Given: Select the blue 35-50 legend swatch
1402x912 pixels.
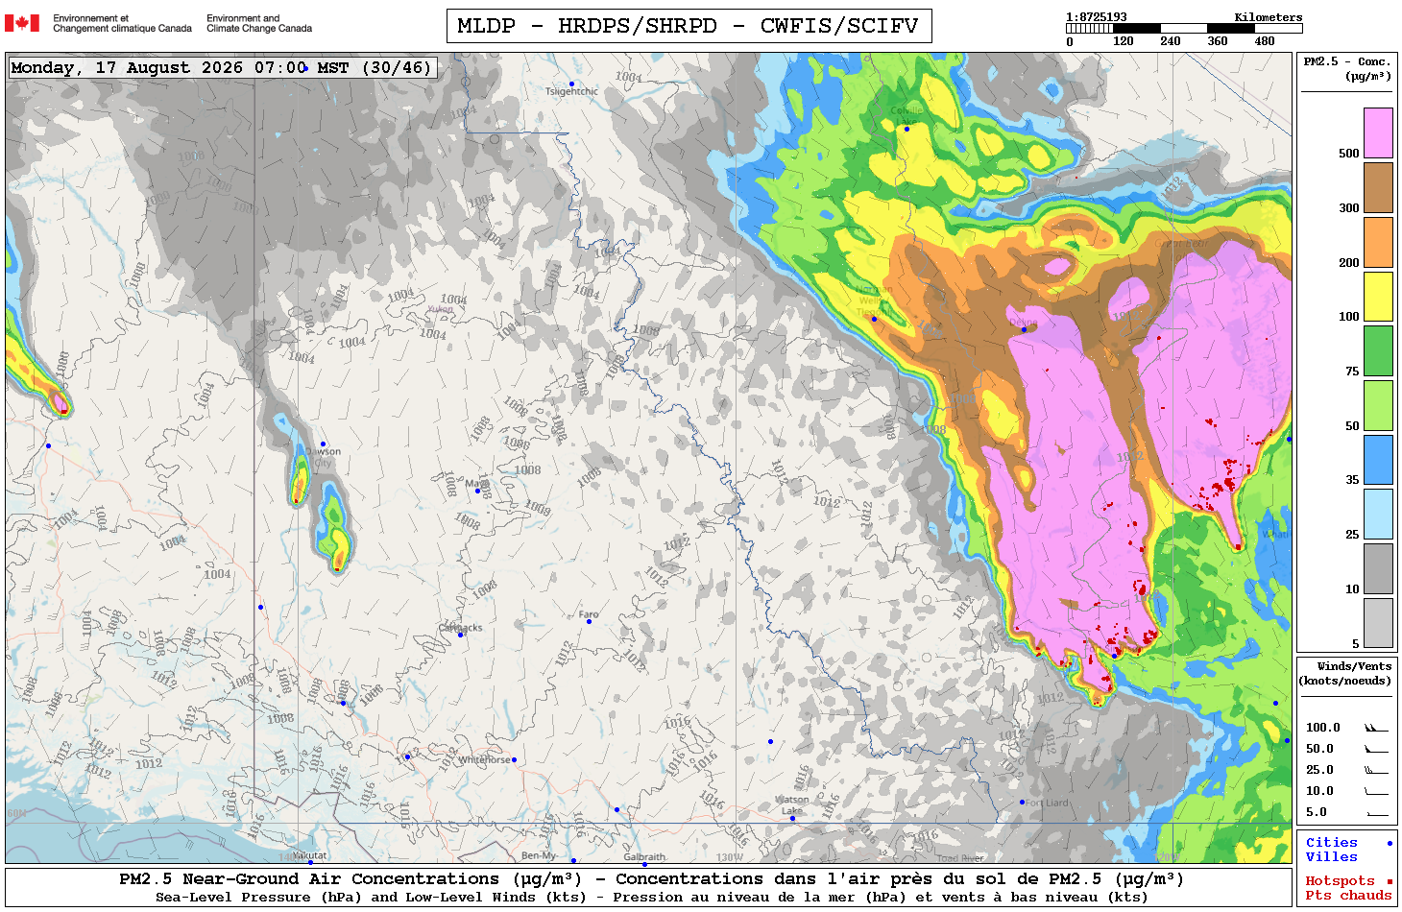Looking at the screenshot, I should (x=1378, y=460).
